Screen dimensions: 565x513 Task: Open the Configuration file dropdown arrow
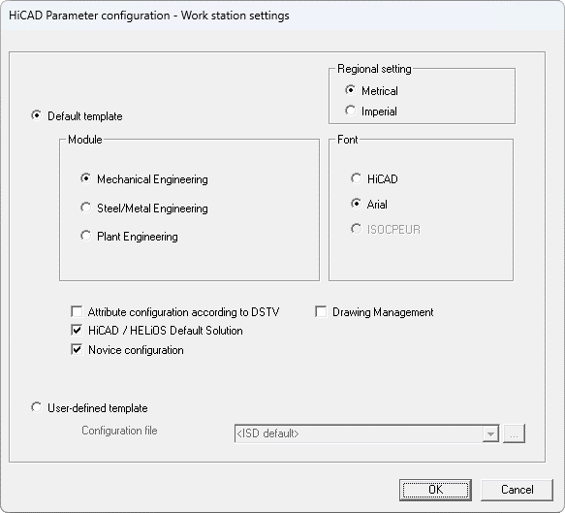click(490, 433)
